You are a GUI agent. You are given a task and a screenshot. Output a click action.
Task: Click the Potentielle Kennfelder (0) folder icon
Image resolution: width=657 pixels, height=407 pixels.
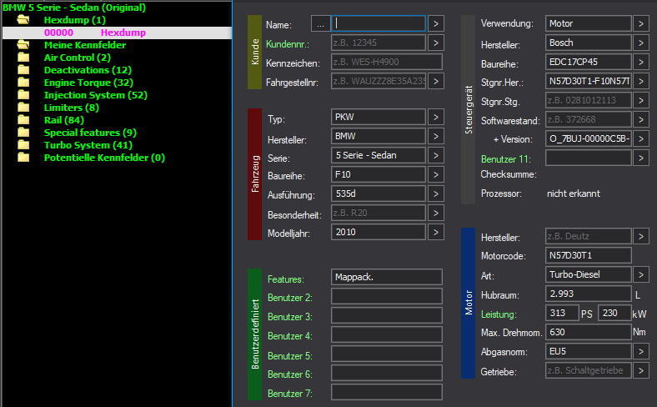[x=23, y=158]
